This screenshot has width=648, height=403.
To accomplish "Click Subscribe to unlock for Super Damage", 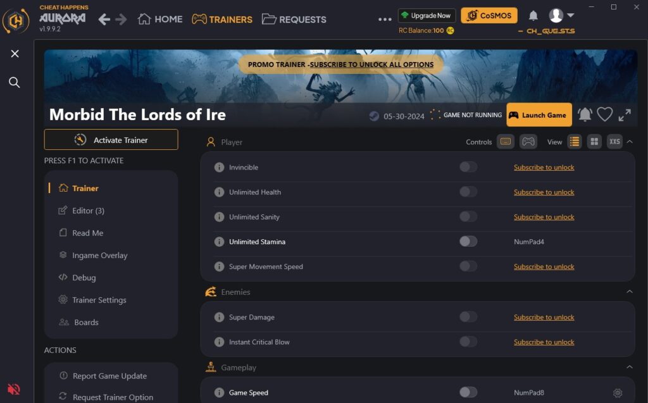I will 544,317.
